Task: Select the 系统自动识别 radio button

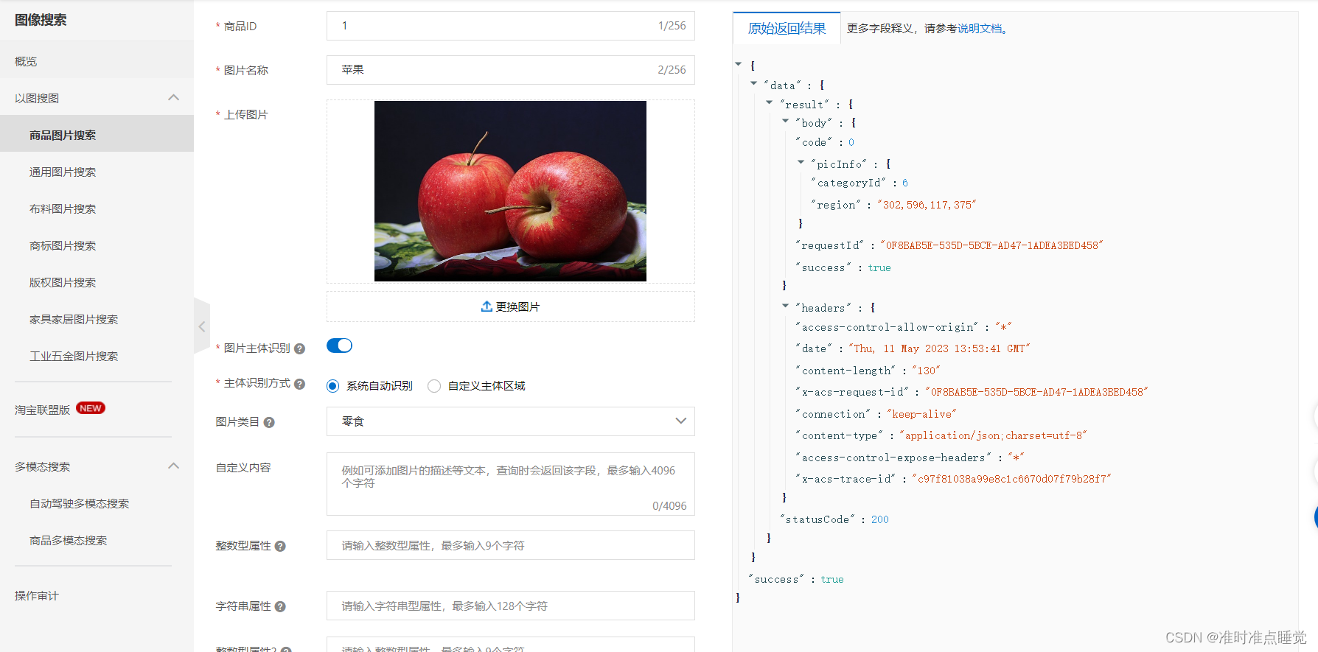Action: [333, 386]
